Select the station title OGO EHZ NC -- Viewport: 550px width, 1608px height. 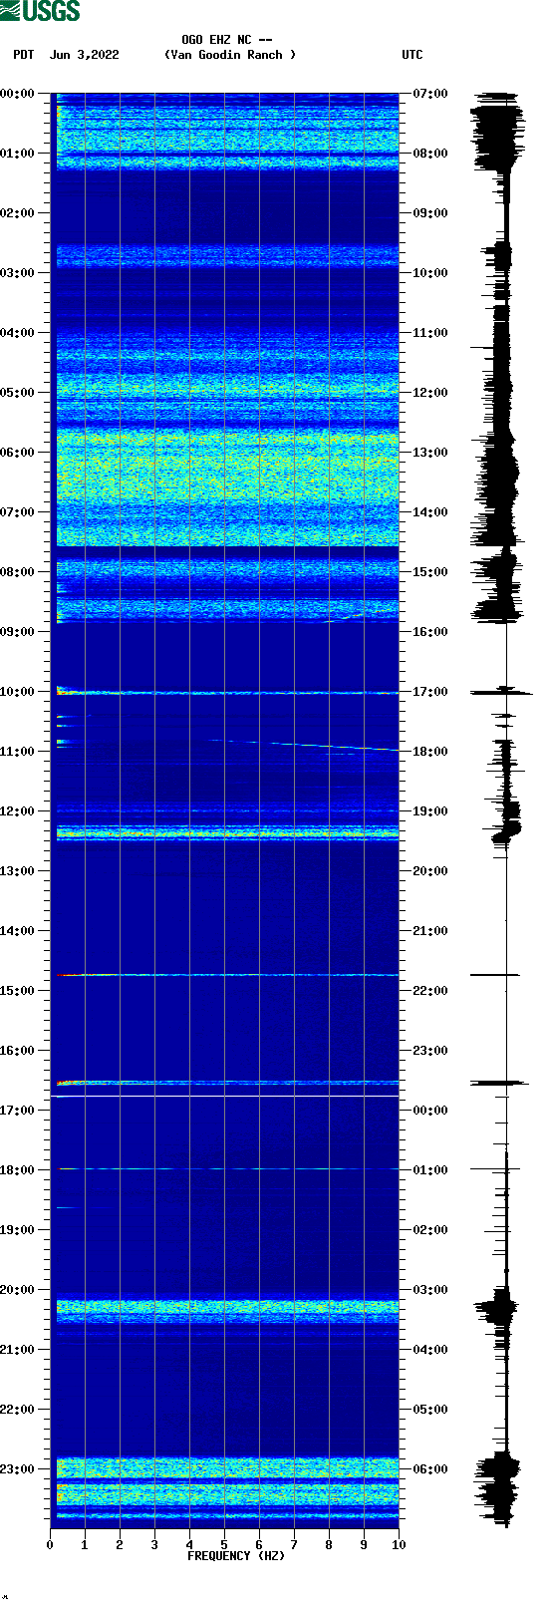[227, 40]
